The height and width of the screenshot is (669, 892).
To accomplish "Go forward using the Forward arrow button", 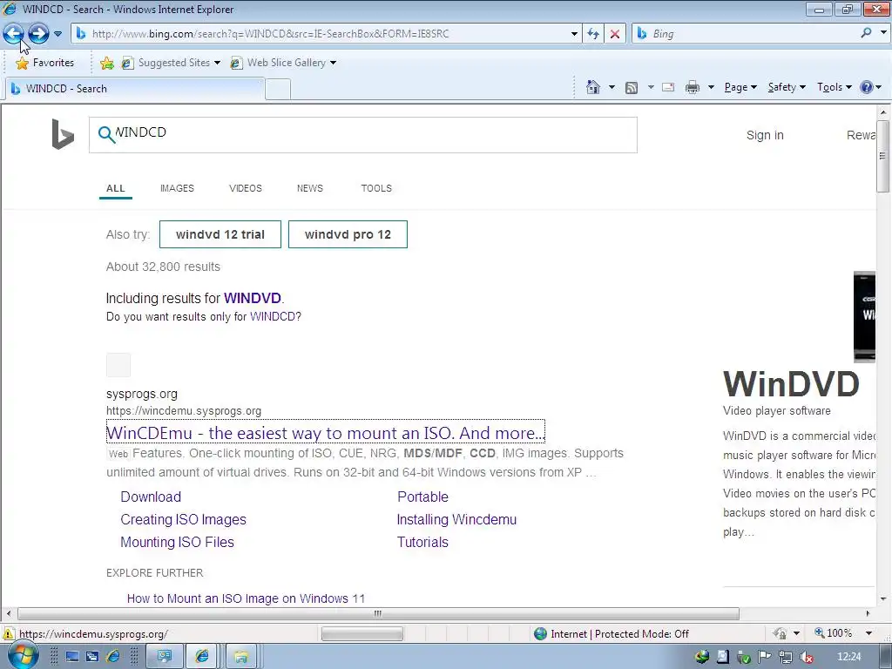I will coord(38,34).
